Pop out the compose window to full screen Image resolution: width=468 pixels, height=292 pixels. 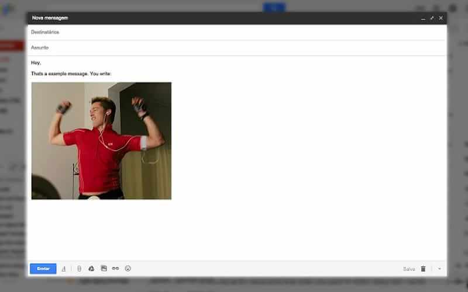click(432, 18)
